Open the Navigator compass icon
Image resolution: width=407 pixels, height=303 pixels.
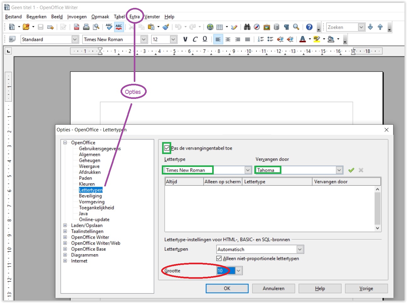click(257, 27)
